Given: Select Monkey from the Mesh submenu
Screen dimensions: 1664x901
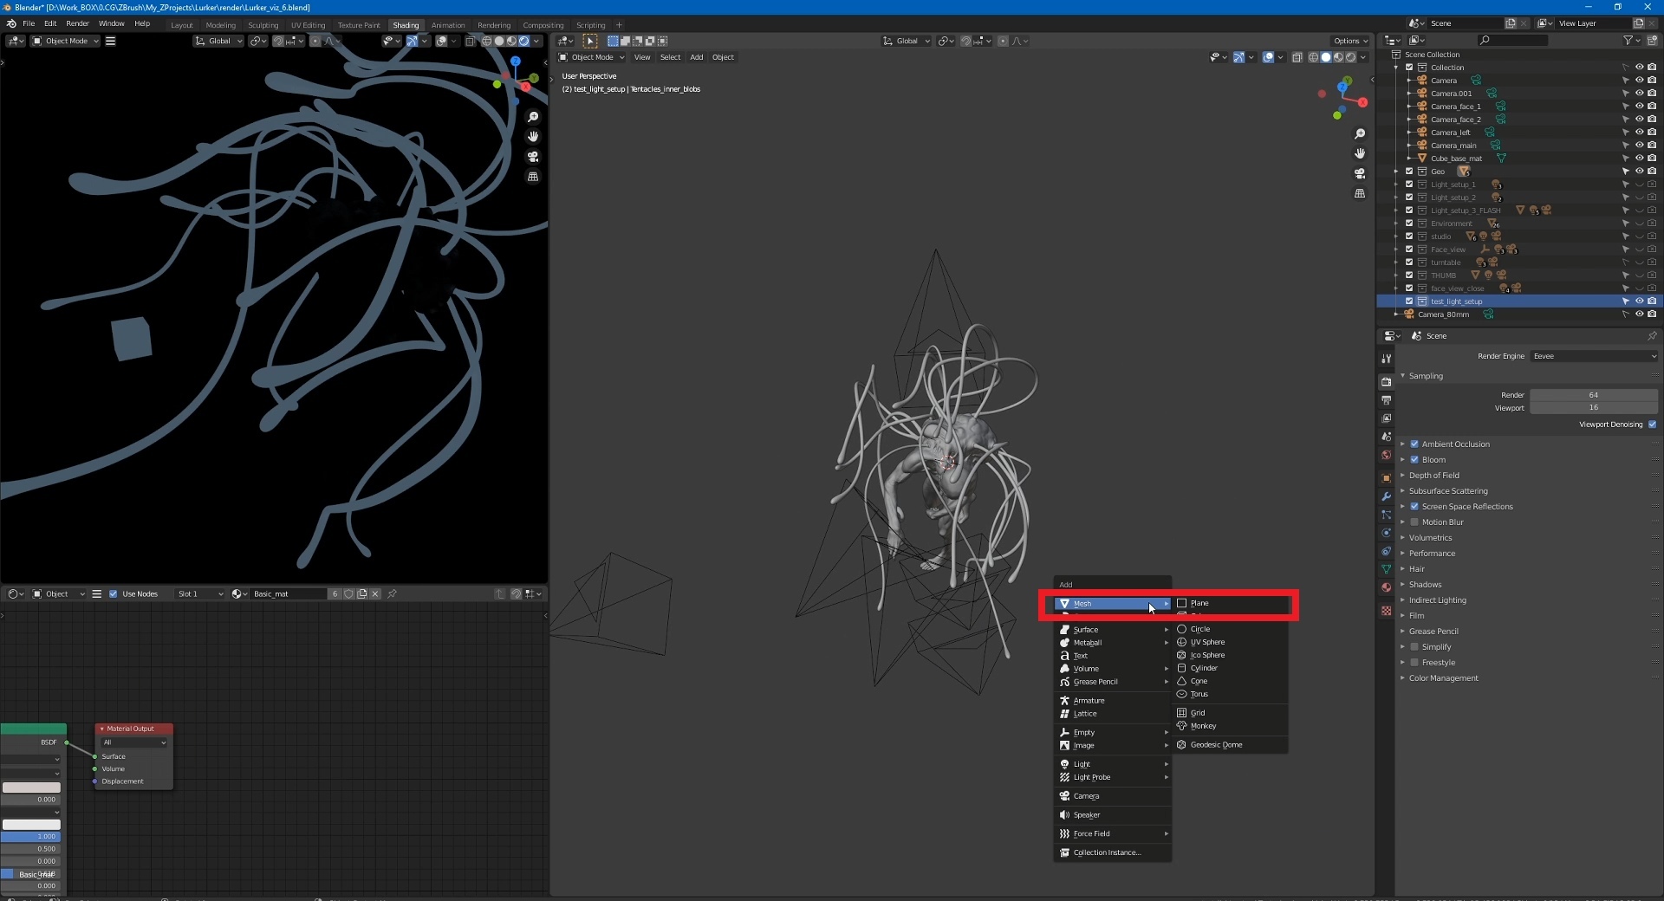Looking at the screenshot, I should tap(1203, 726).
